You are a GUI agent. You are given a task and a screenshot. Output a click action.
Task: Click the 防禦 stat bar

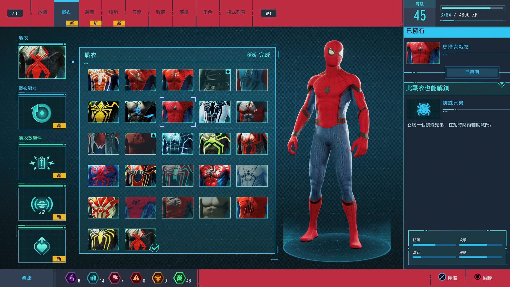[x=434, y=245]
